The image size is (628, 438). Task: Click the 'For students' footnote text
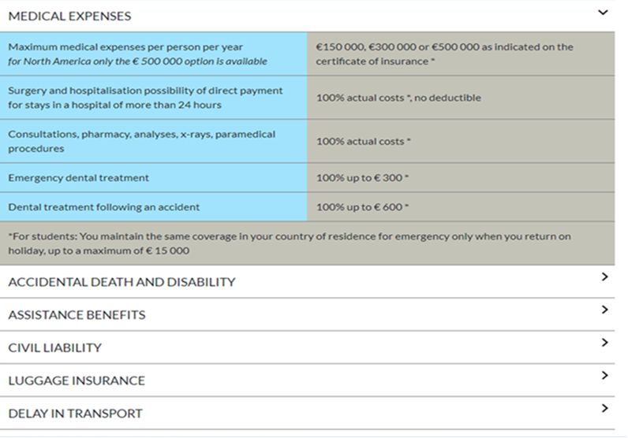[289, 243]
